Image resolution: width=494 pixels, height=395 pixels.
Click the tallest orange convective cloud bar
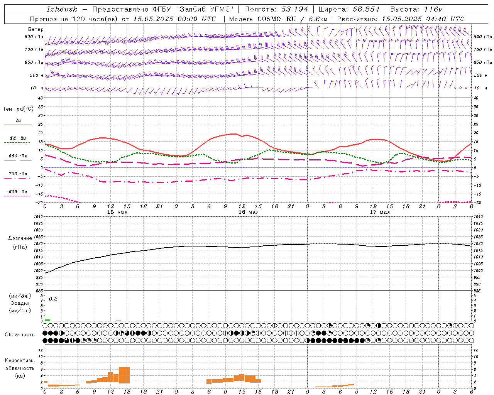click(124, 375)
